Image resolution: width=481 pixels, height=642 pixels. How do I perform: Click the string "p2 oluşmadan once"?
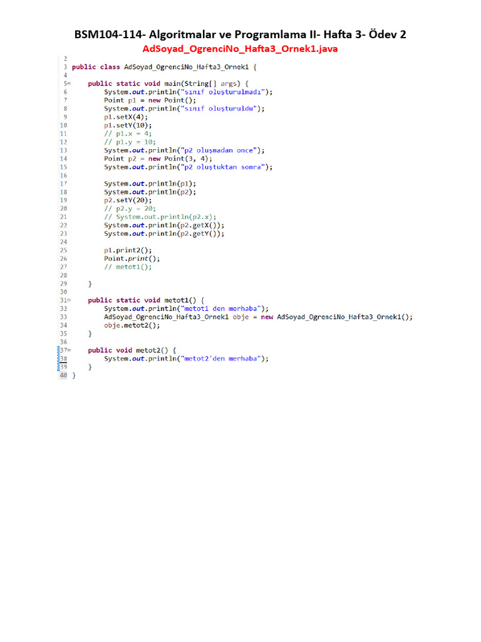219,150
